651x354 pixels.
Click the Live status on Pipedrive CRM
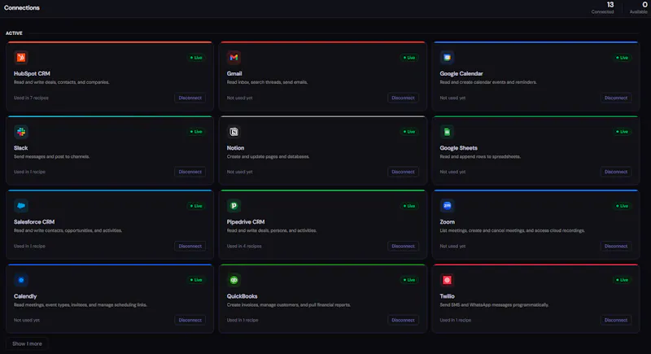click(409, 206)
